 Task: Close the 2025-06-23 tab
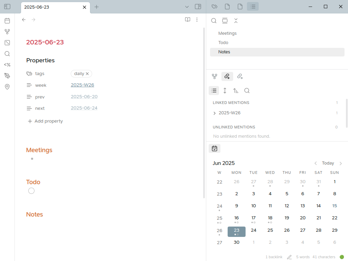point(84,7)
